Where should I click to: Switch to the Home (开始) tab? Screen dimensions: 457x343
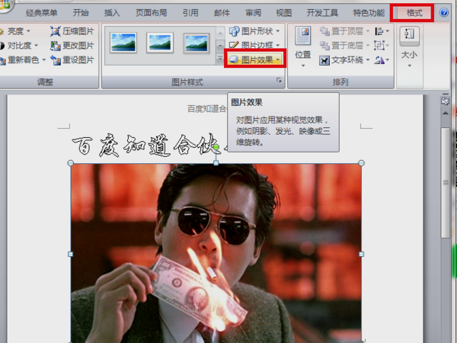pos(81,13)
